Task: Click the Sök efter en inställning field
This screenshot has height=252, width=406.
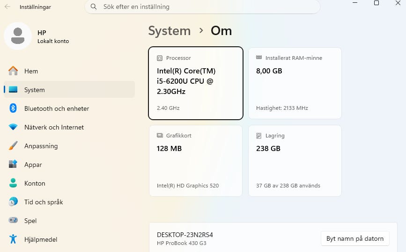Action: point(202,7)
